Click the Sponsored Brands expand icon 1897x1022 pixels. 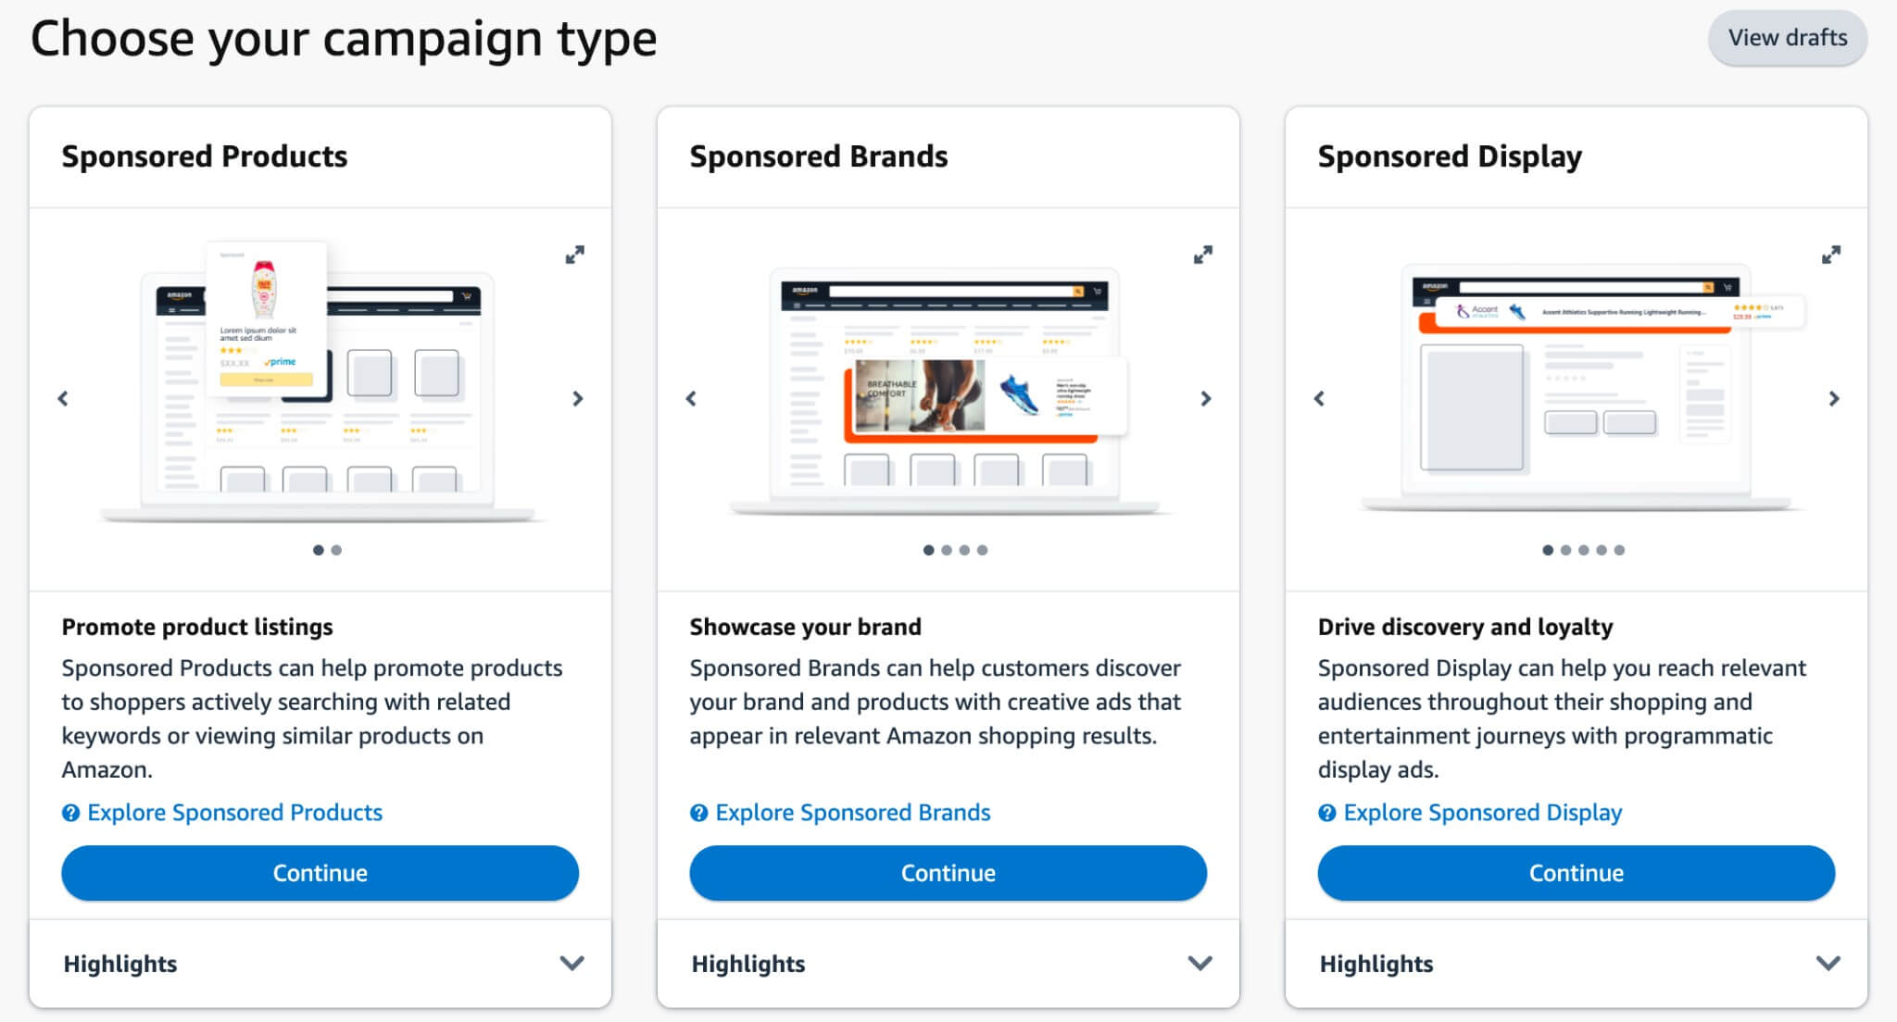pyautogui.click(x=1203, y=255)
